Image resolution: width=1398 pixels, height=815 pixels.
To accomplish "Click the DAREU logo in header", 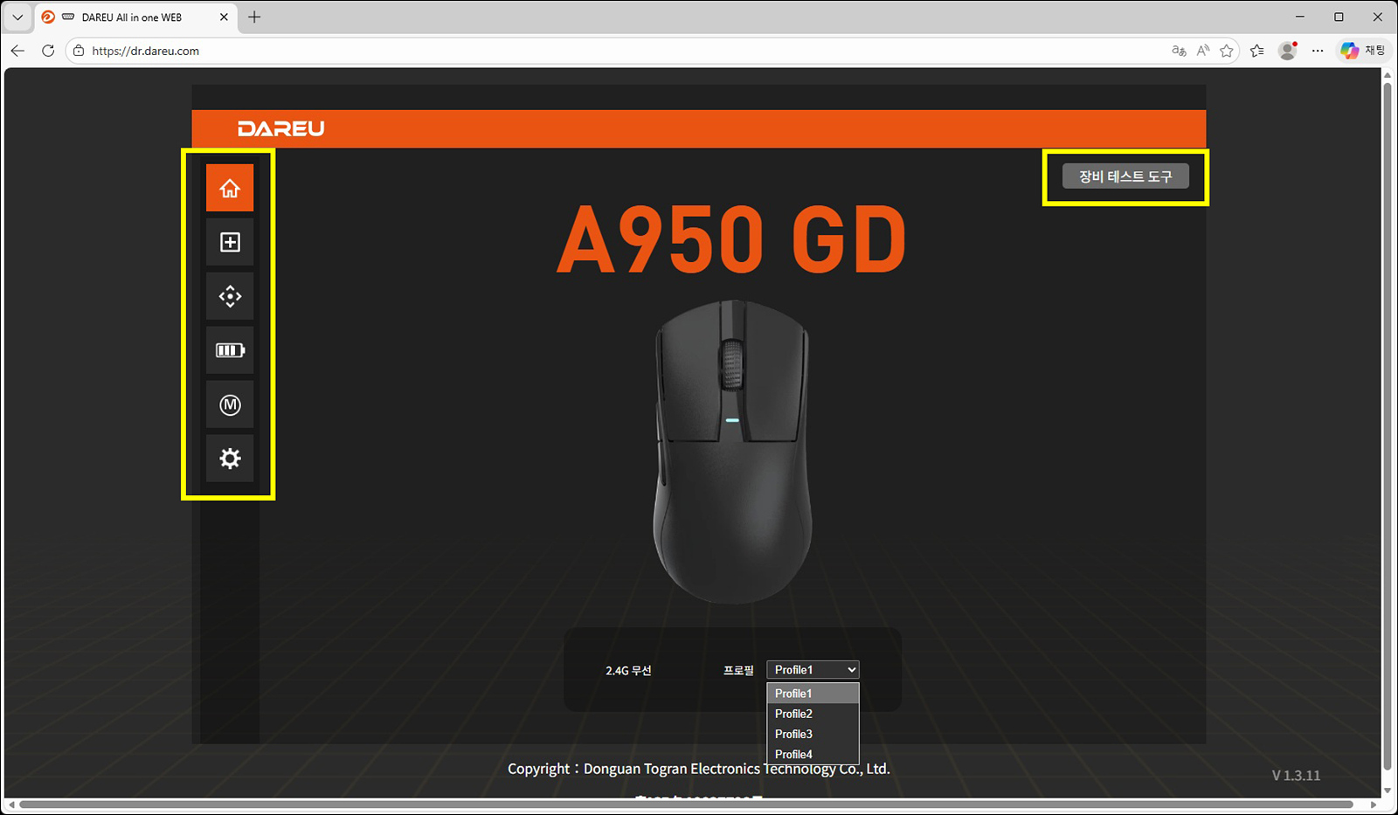I will click(281, 128).
